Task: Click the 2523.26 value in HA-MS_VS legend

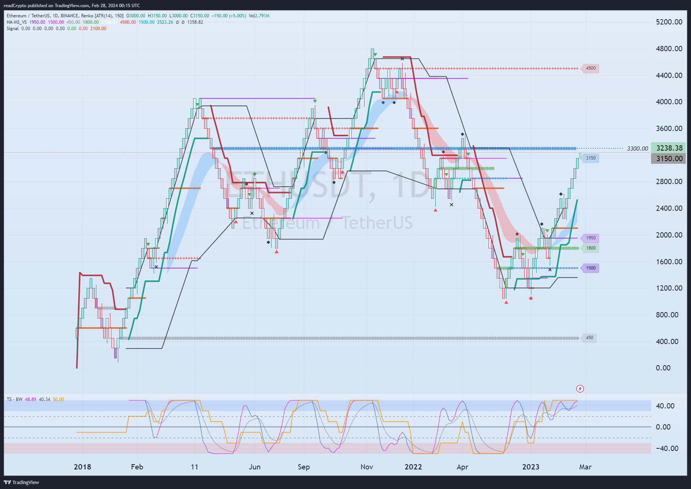Action: (165, 22)
